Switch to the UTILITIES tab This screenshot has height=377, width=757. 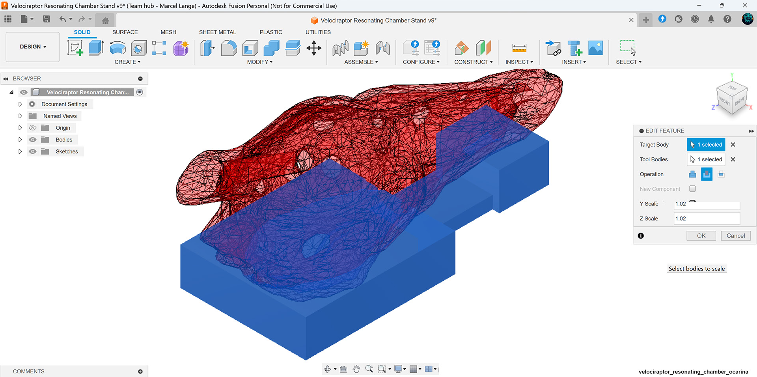318,32
